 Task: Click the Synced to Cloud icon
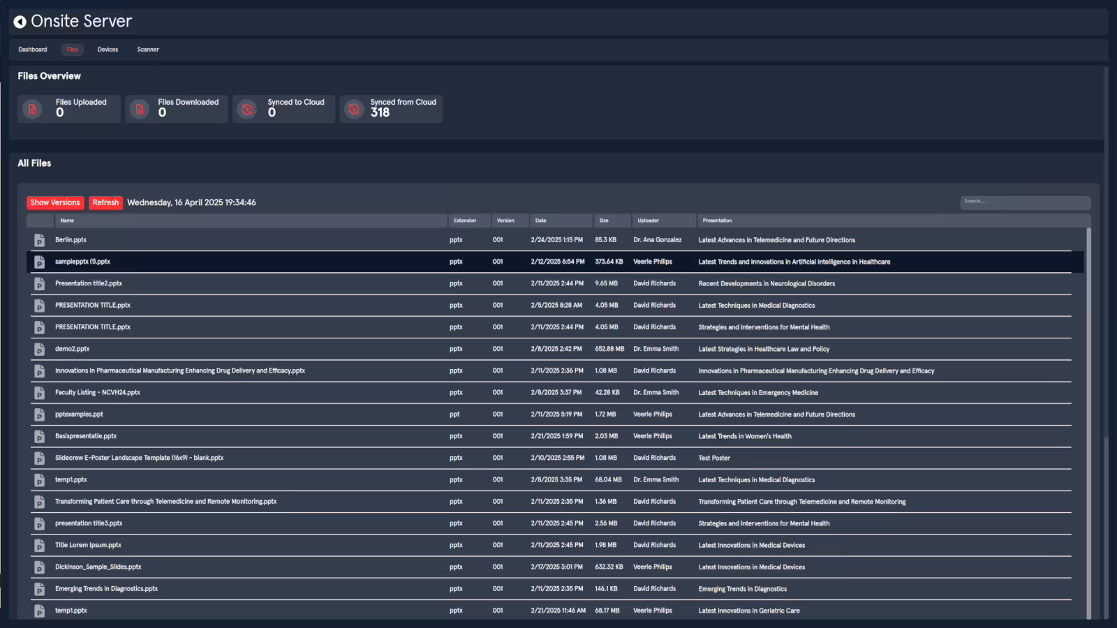click(x=247, y=109)
